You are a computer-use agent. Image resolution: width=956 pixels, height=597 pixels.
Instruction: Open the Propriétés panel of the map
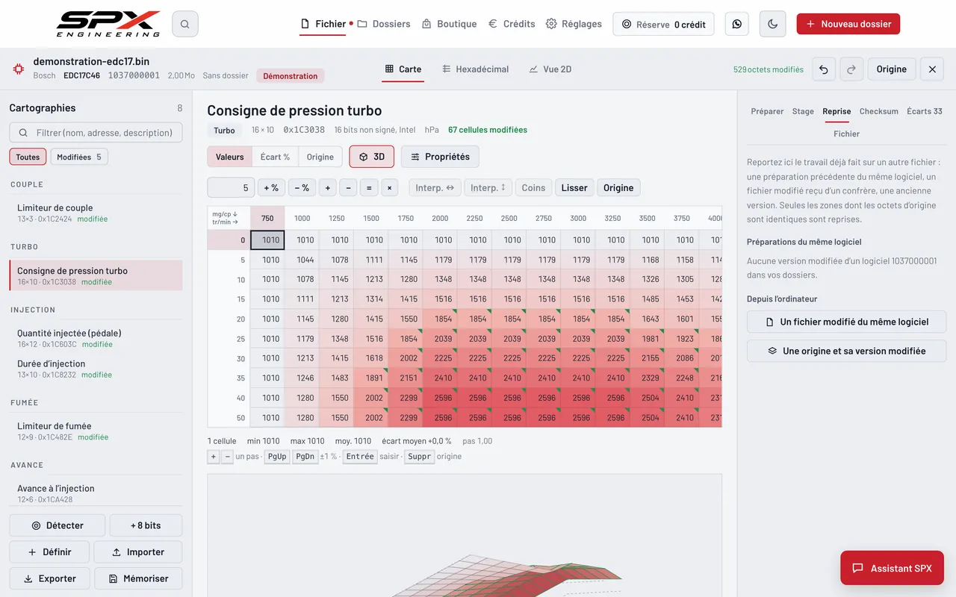pos(440,157)
